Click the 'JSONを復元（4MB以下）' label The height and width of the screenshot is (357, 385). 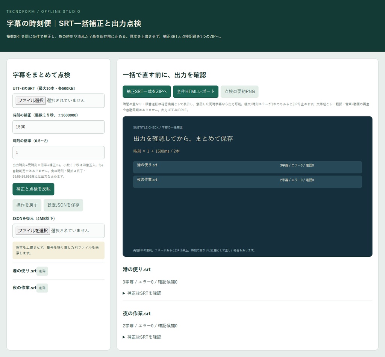click(34, 219)
